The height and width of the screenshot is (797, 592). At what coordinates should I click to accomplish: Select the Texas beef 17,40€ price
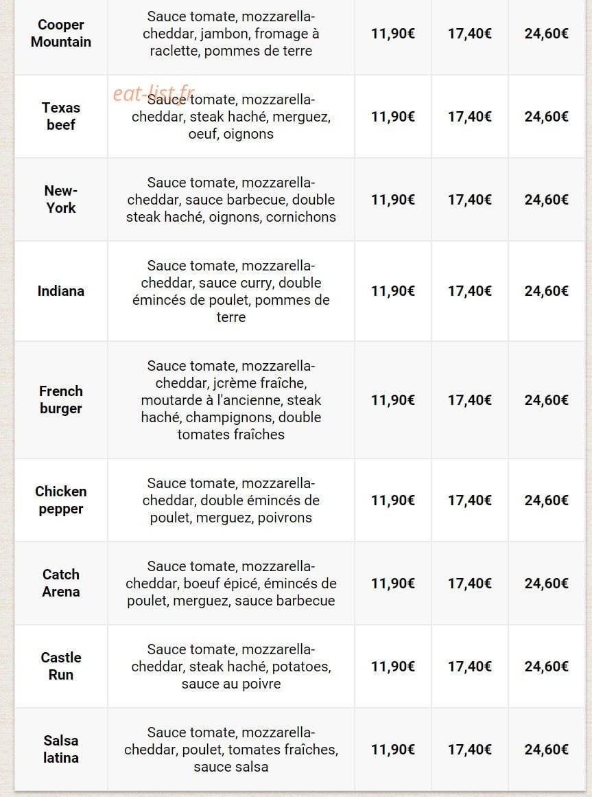click(x=470, y=117)
